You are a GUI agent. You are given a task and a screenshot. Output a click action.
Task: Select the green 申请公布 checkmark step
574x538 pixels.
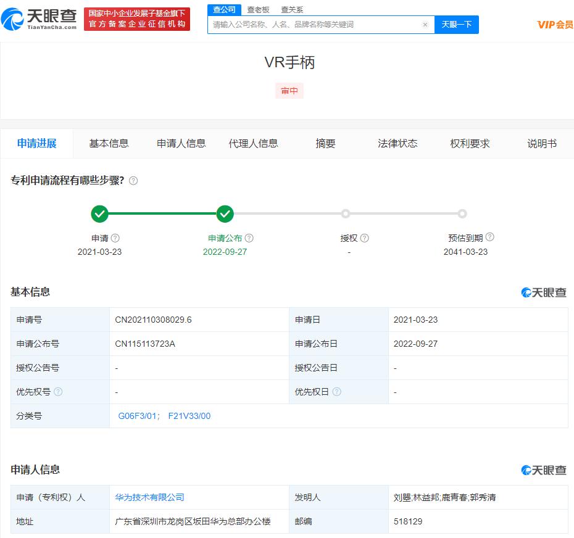225,213
